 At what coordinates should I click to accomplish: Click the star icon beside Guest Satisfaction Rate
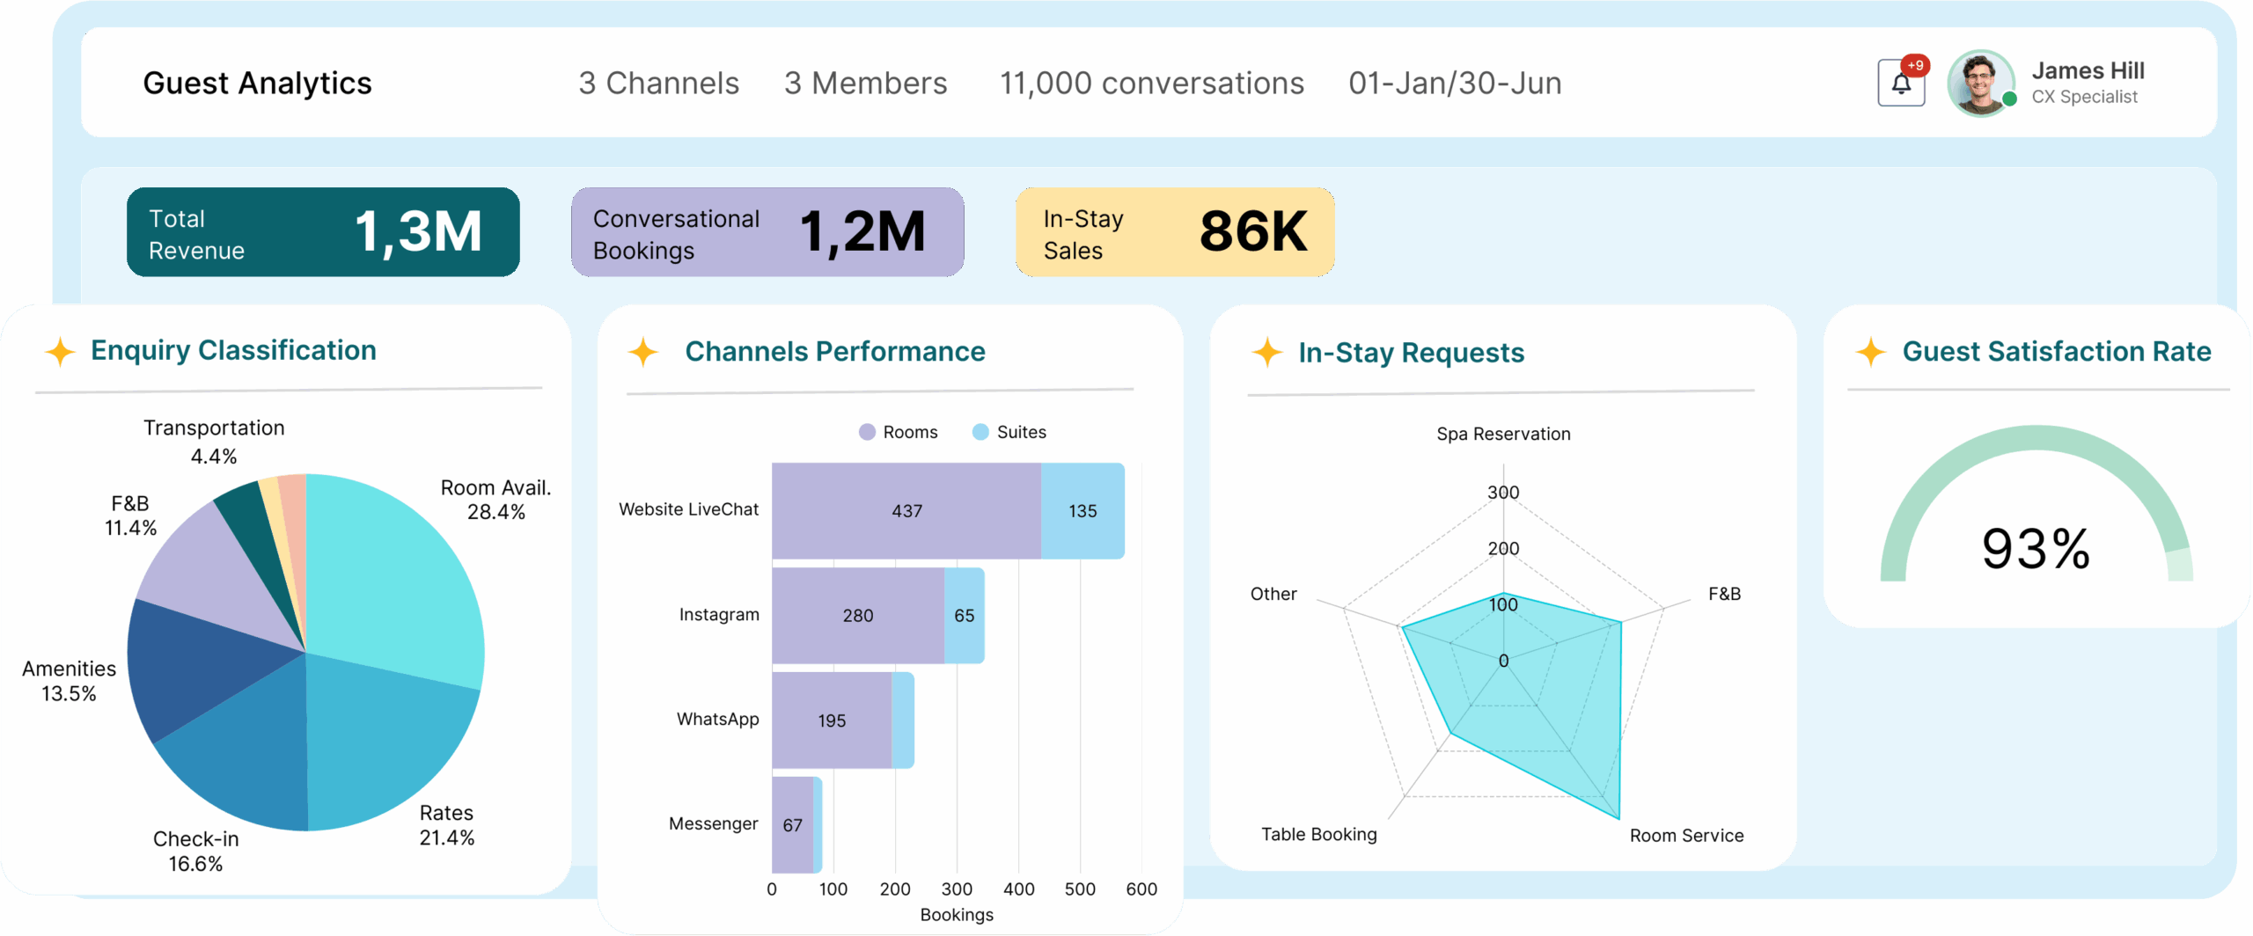[1870, 352]
